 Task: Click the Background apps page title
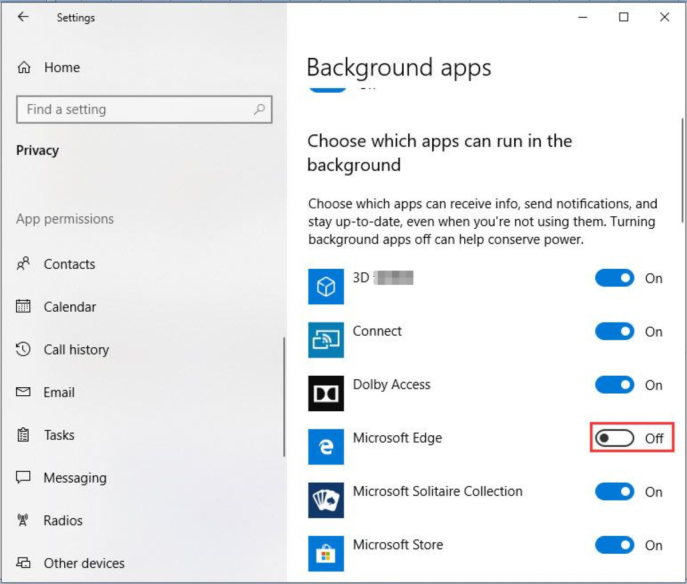click(399, 68)
